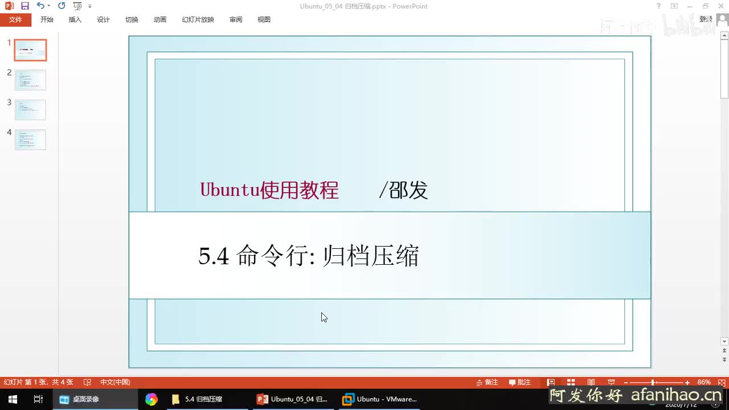Open the undo history dropdown arrow
Image resolution: width=729 pixels, height=410 pixels.
(x=48, y=6)
